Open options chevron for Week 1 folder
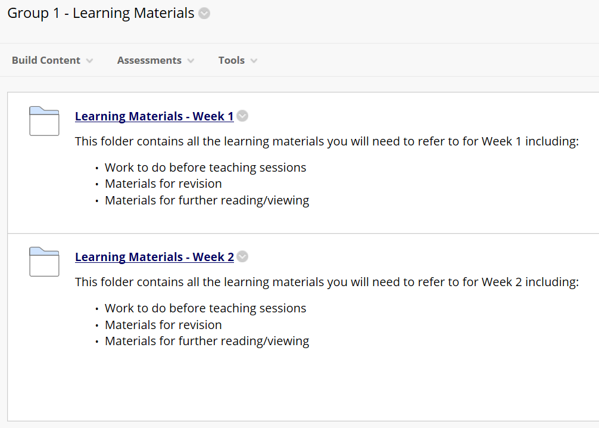This screenshot has height=428, width=599. (242, 116)
